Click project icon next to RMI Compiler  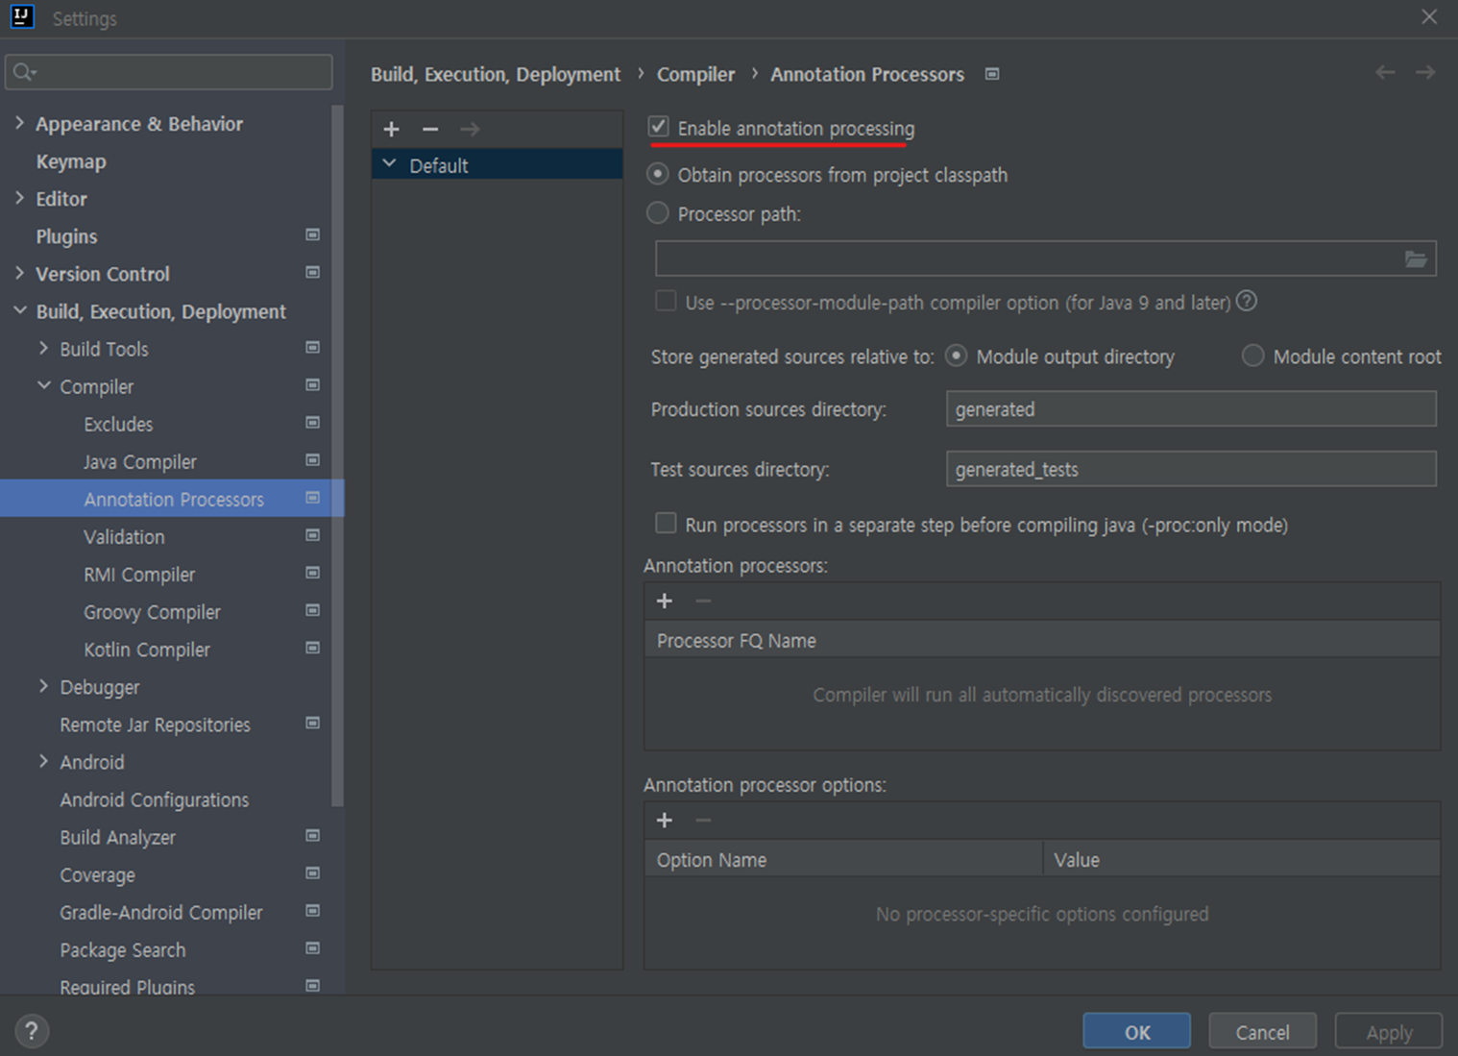click(x=312, y=573)
